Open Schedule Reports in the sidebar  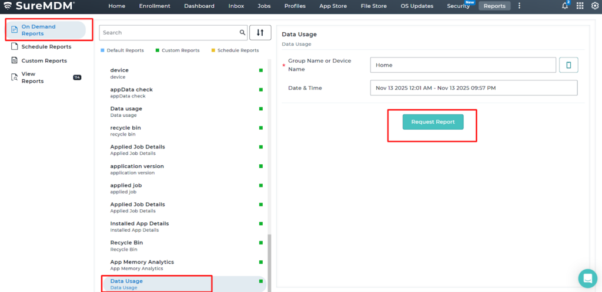click(46, 47)
